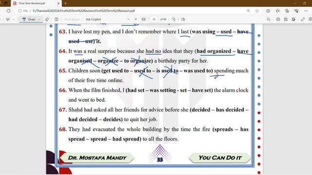
Task: Click the option "get used to"
Action: 116,71
